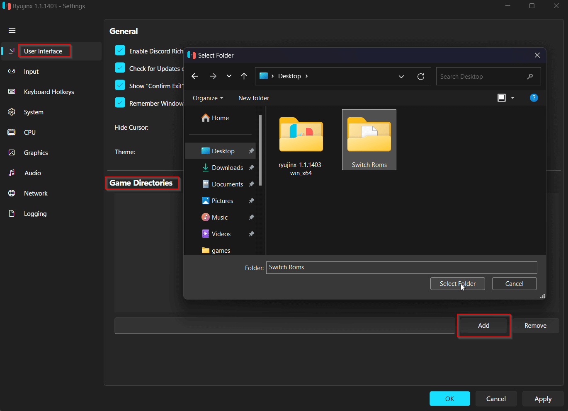Toggle Remember Window checkbox
The width and height of the screenshot is (568, 411).
pos(120,103)
